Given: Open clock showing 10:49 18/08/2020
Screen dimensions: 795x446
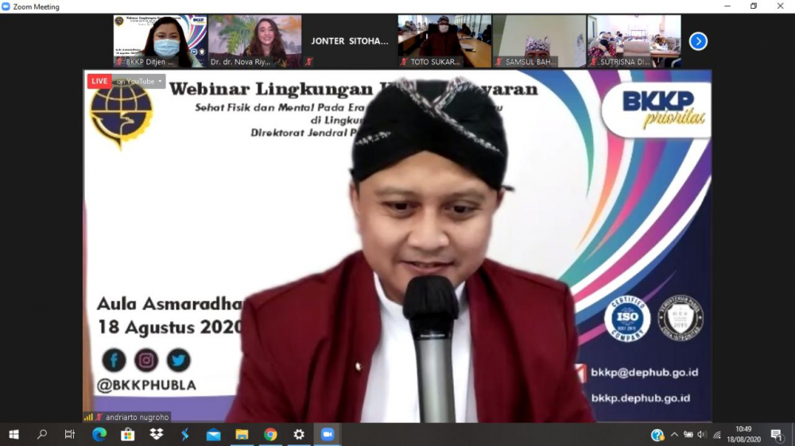Looking at the screenshot, I should click(x=744, y=434).
